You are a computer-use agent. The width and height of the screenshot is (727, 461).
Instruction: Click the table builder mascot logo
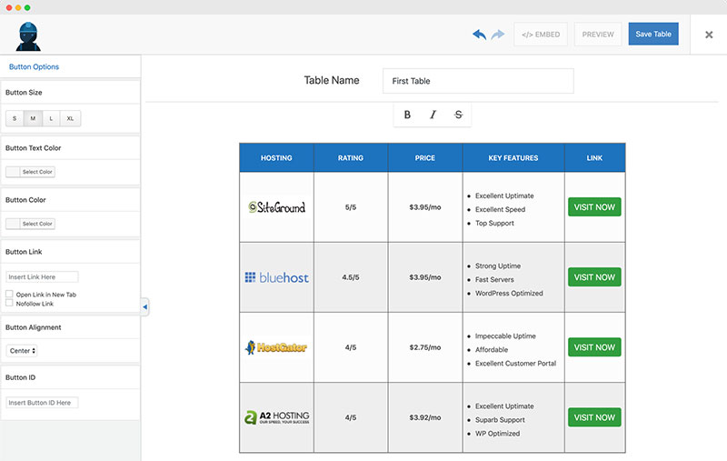point(28,36)
